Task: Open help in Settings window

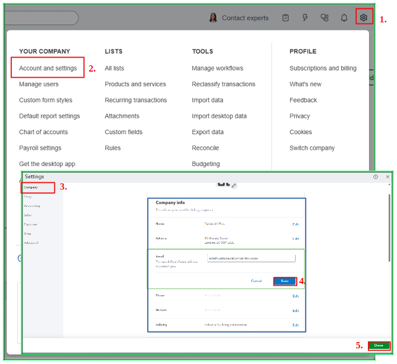Action: point(376,177)
